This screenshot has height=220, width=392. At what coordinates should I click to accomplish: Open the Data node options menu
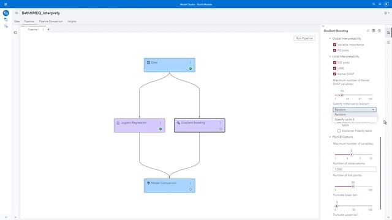[x=190, y=62]
